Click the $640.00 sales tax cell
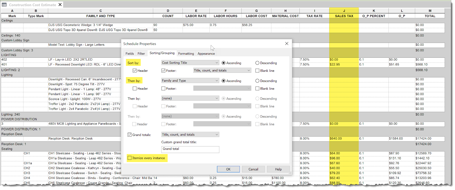This screenshot has width=455, height=190. pos(344,139)
